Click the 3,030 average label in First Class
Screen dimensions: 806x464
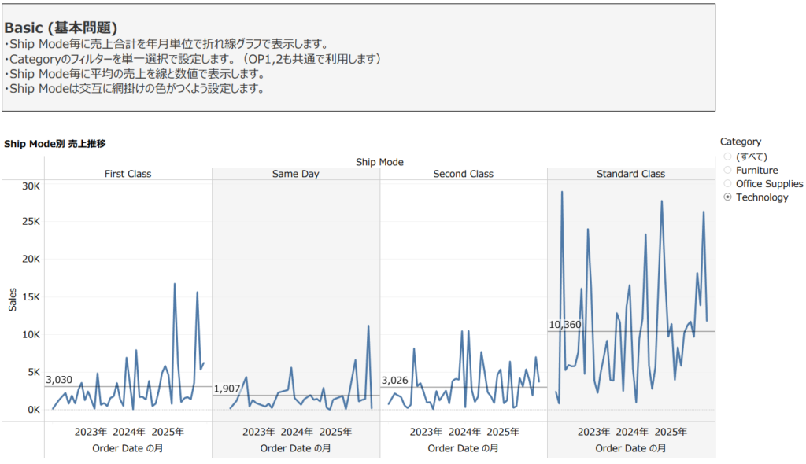coord(59,380)
